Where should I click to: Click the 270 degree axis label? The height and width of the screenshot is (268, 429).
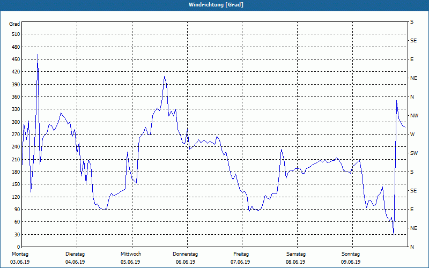click(16, 135)
